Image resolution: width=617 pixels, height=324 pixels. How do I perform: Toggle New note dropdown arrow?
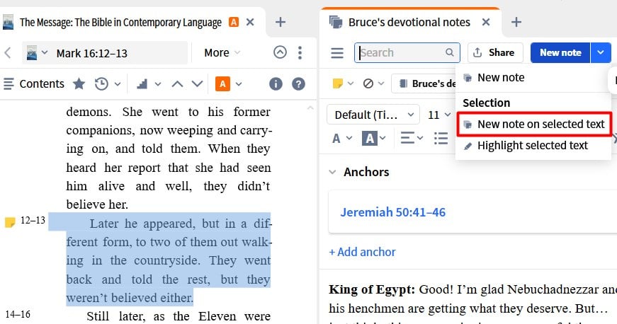coord(601,52)
